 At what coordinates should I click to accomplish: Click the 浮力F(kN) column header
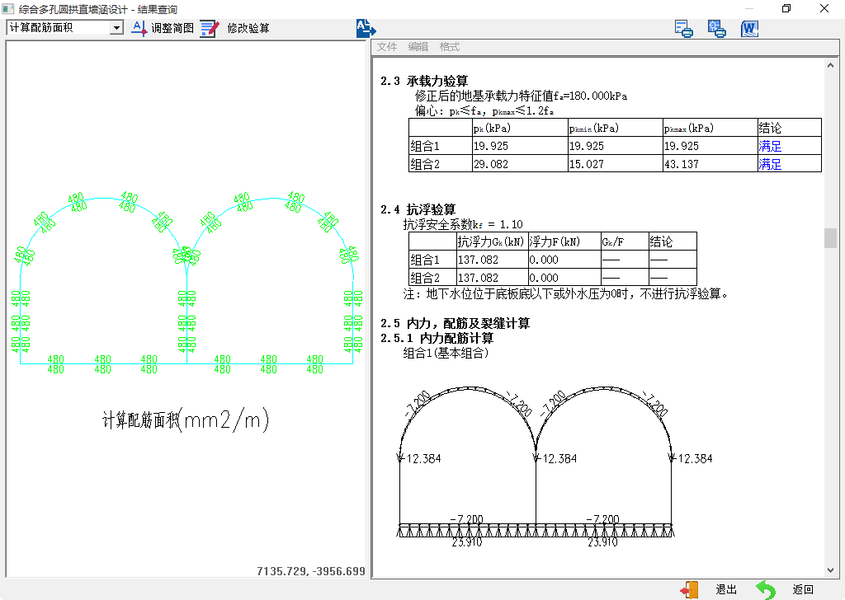[555, 241]
